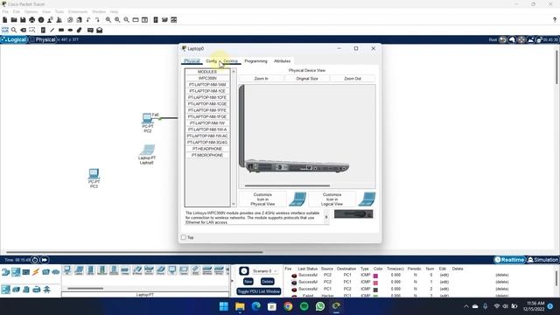The image size is (560, 315).
Task: Click the WPC300N module thumbnail image
Action: 353,213
